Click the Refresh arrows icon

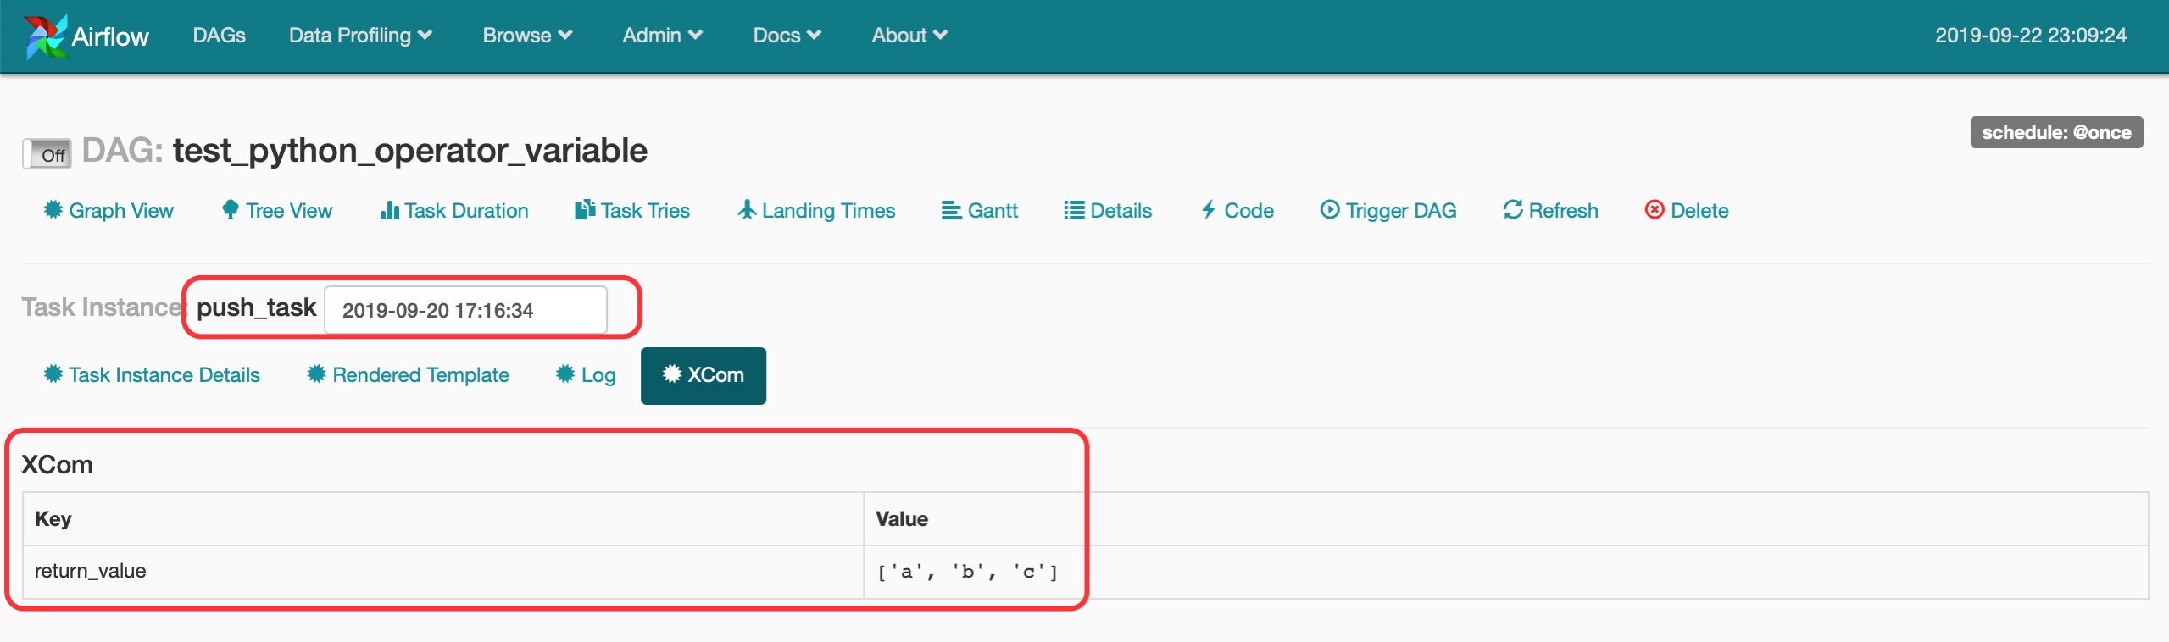1512,210
